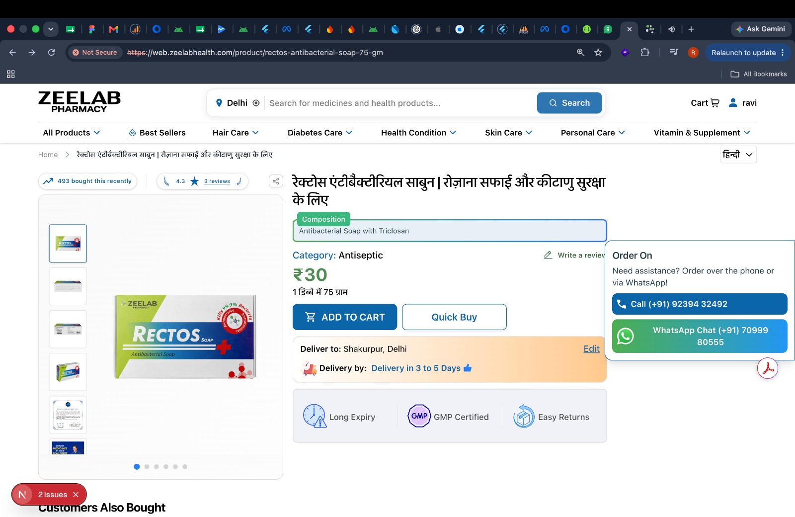Screen dimensions: 795x517
Task: Select the second product thumbnail
Action: pyautogui.click(x=68, y=286)
